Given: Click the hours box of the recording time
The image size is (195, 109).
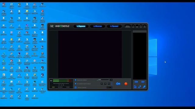Looking at the screenshot, I should click(102, 84).
